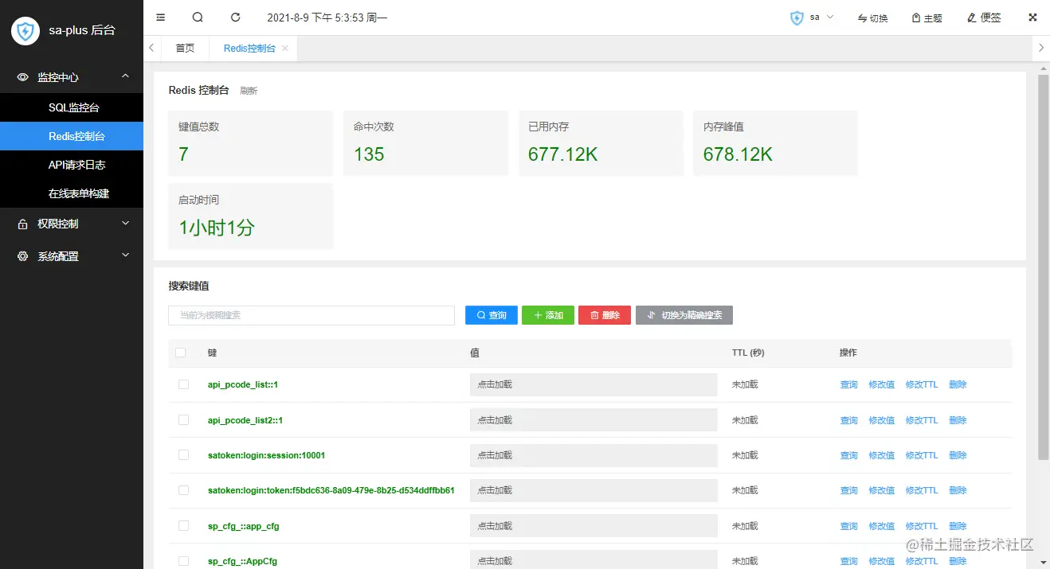Screen dimensions: 1050x569
Task: Close the Redis控制台 tab
Action: coord(285,49)
